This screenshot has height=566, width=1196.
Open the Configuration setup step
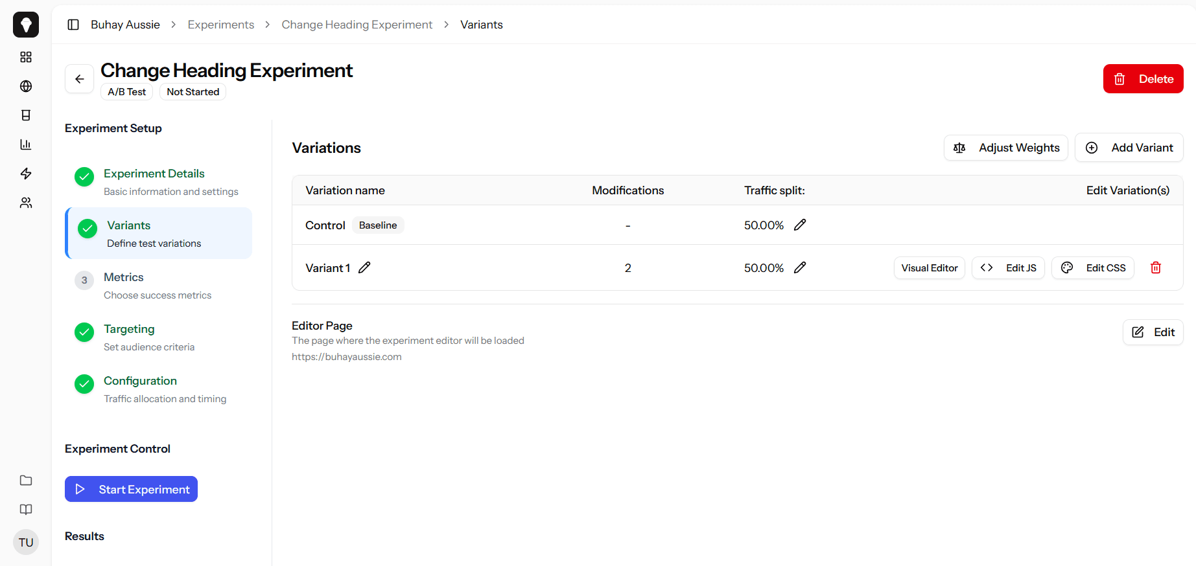click(158, 389)
